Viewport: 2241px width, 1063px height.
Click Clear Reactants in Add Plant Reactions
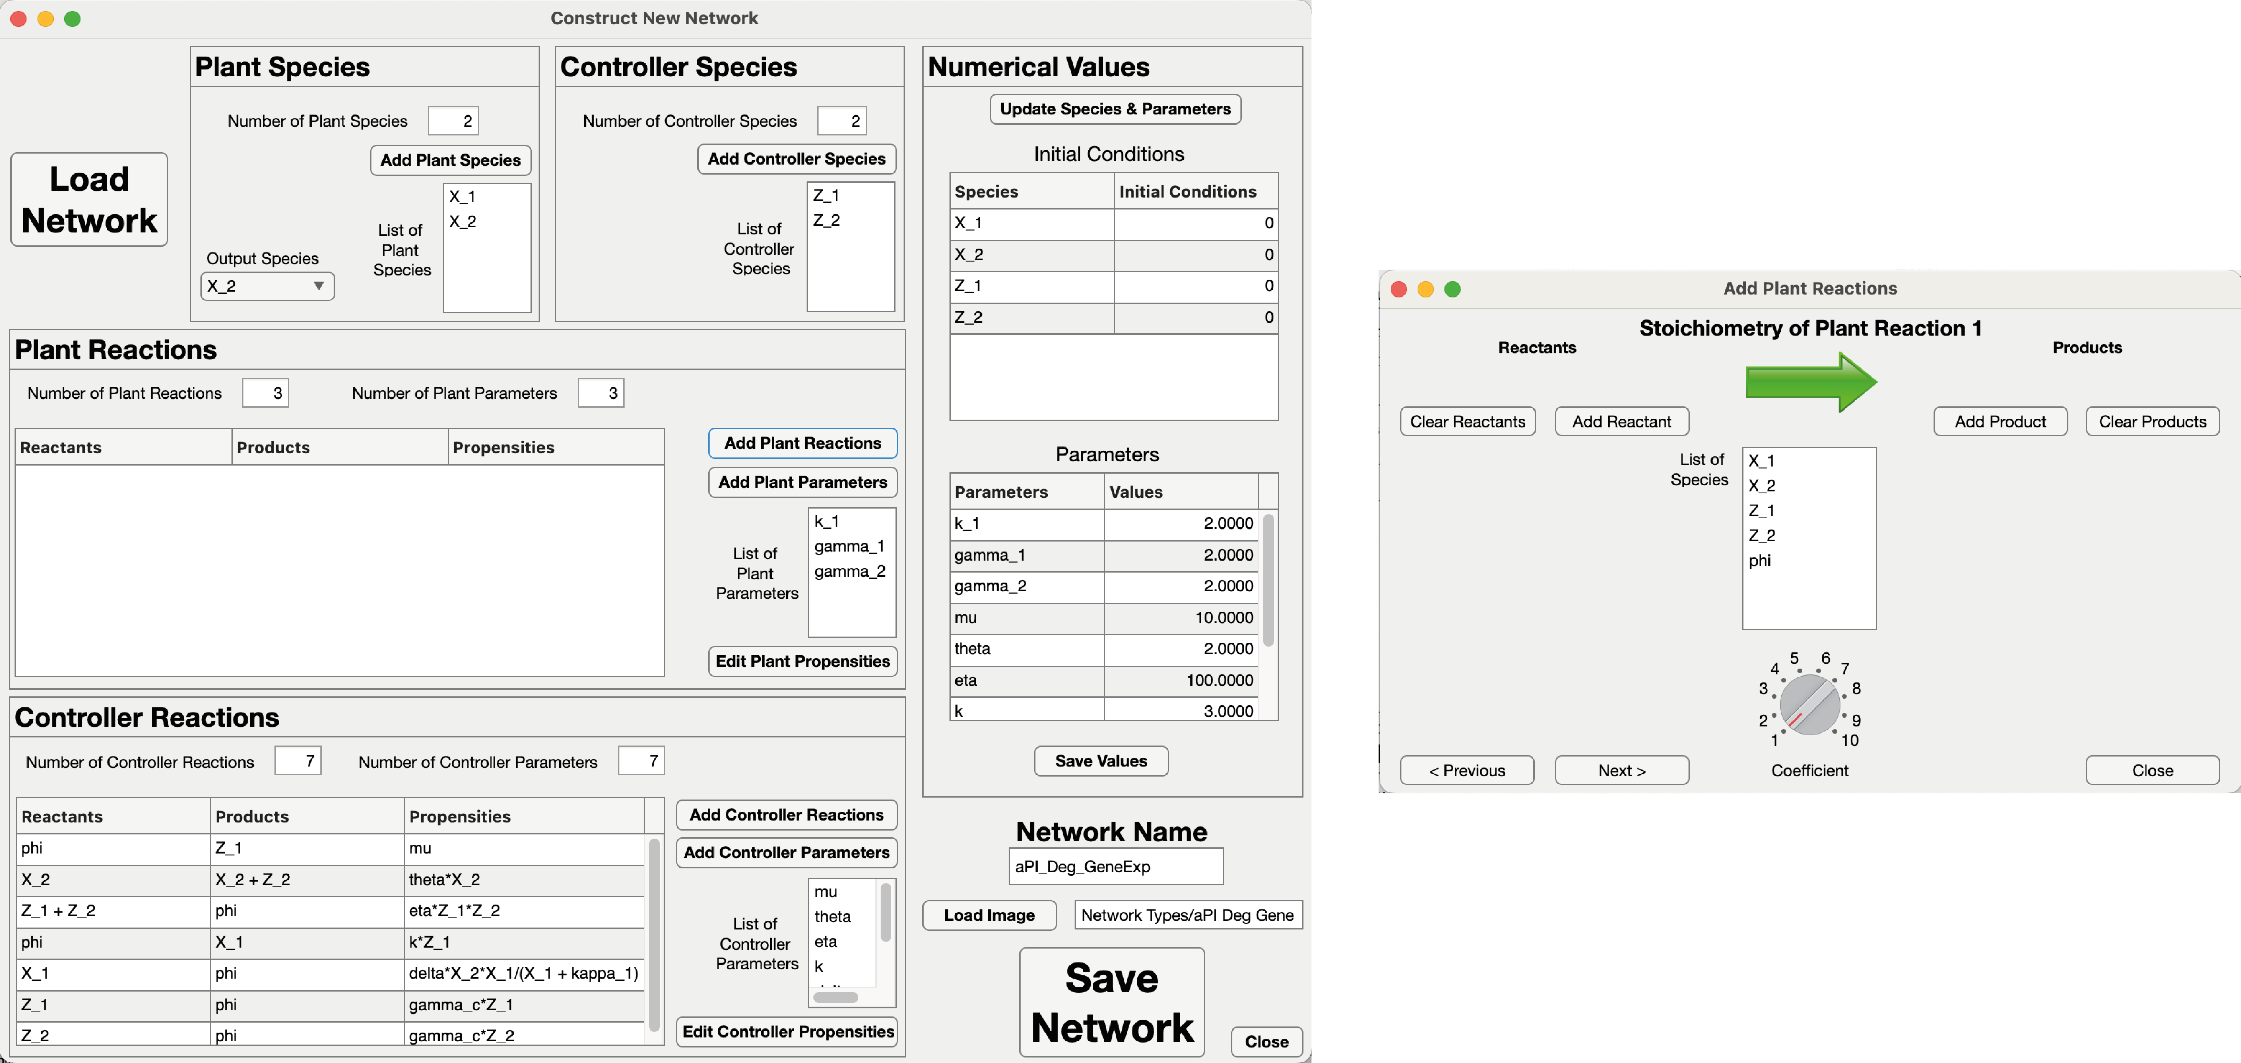[1468, 422]
